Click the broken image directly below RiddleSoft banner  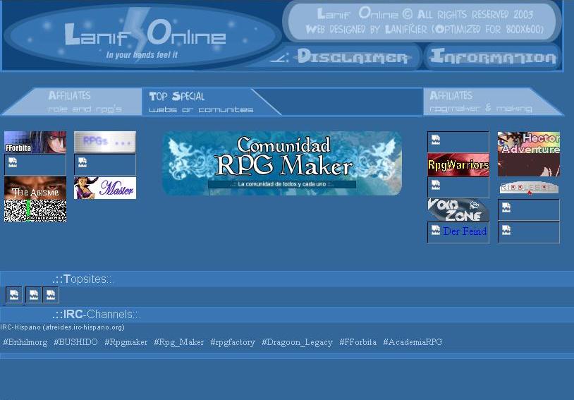click(529, 210)
